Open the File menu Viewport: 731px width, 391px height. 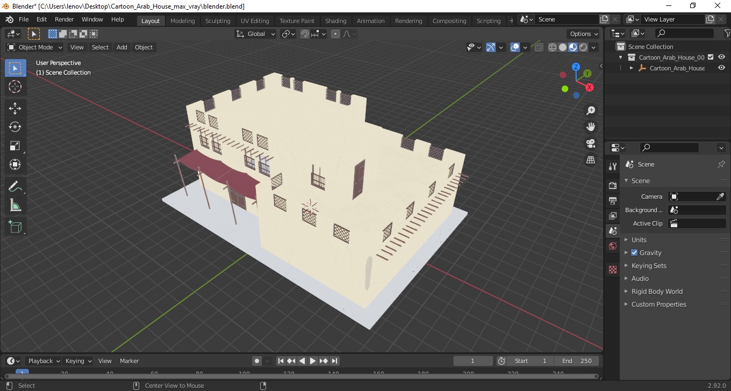point(24,19)
